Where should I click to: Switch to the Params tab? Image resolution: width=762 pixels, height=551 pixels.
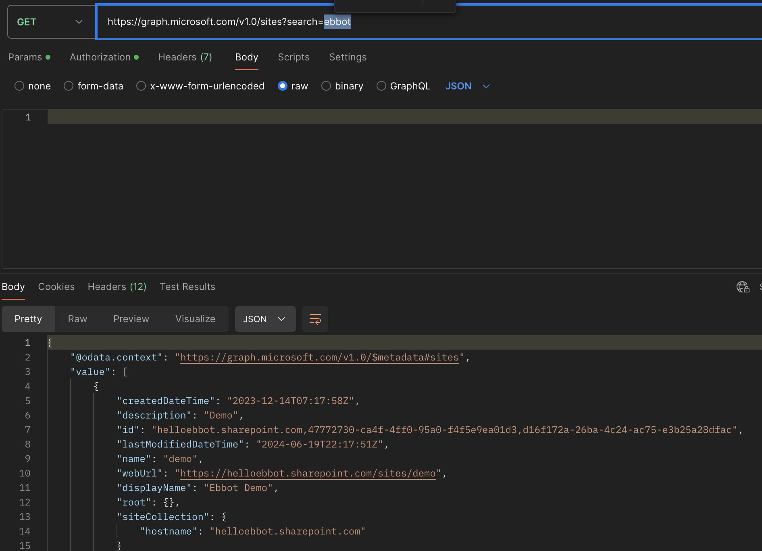click(x=25, y=57)
